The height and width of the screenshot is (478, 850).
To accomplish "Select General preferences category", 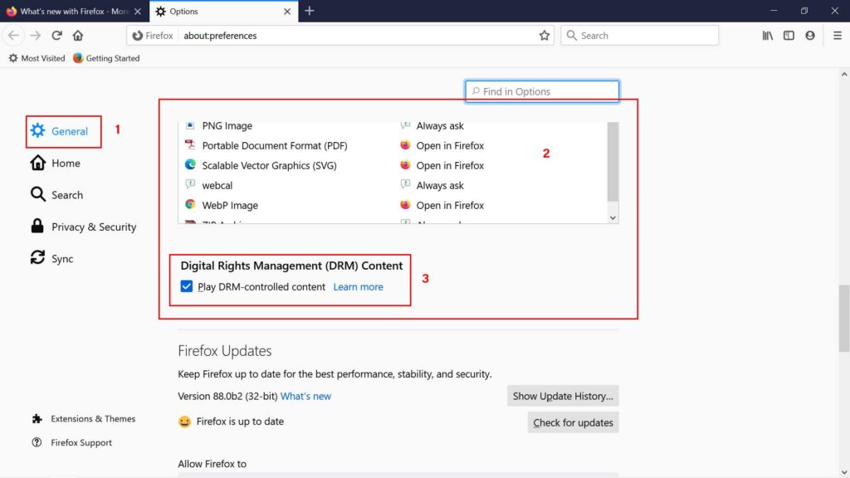I will click(x=63, y=131).
